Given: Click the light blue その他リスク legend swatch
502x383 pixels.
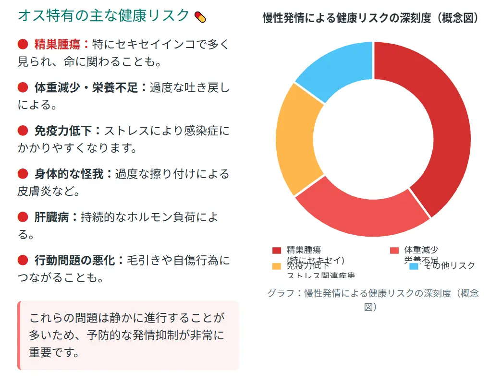Looking at the screenshot, I should (x=414, y=266).
